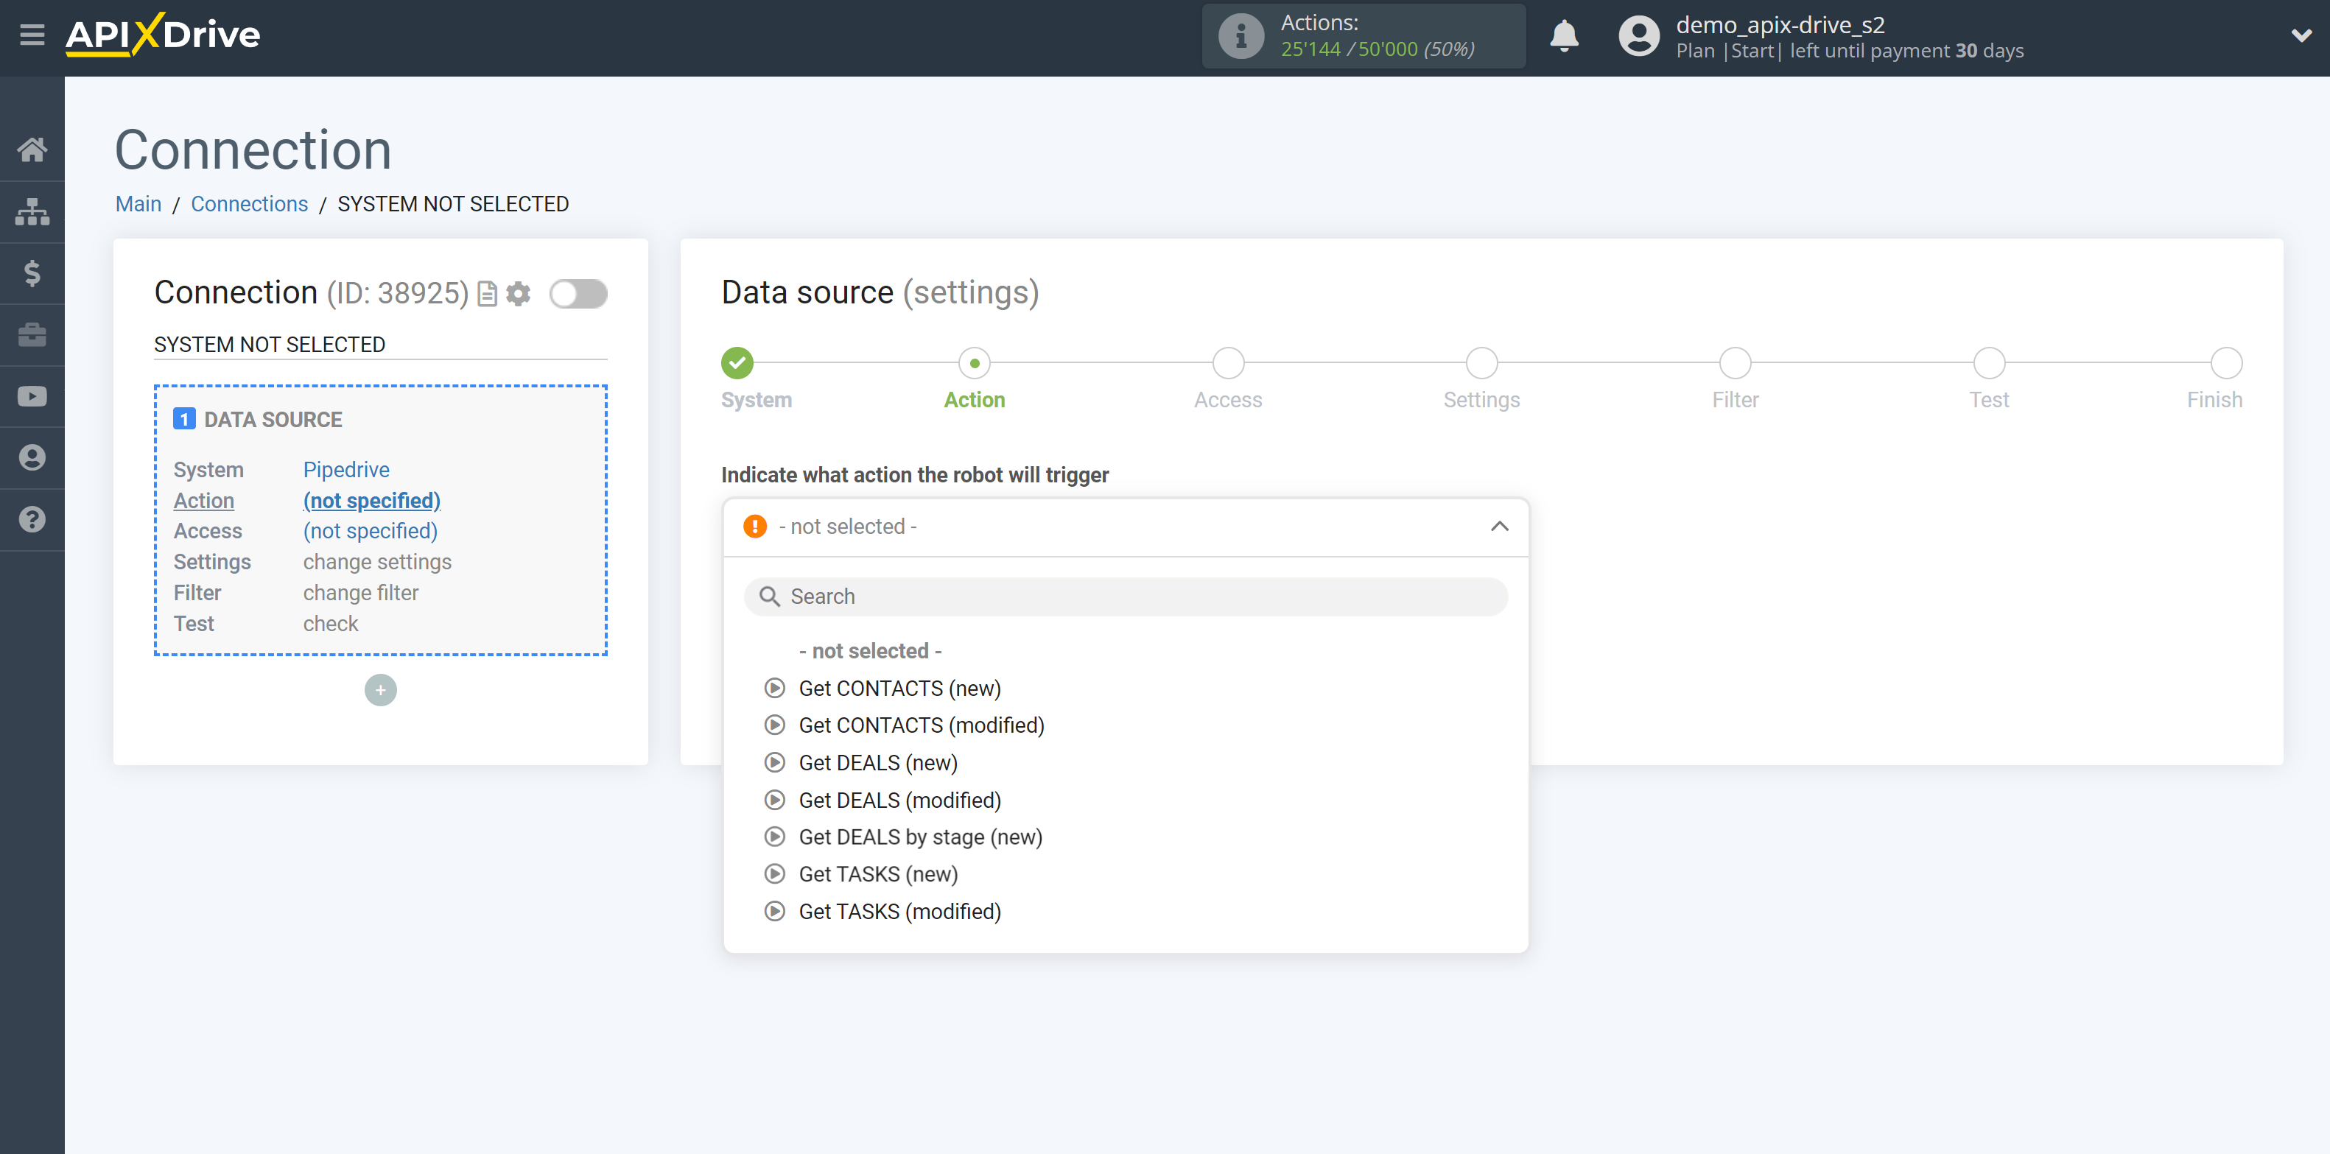Select Get DEALS (new) action option

click(x=877, y=762)
